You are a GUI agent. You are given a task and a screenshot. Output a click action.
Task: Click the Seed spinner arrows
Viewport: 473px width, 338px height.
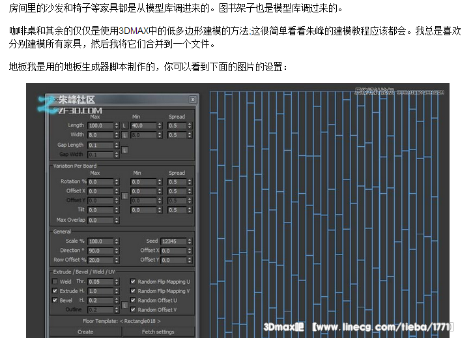190,241
